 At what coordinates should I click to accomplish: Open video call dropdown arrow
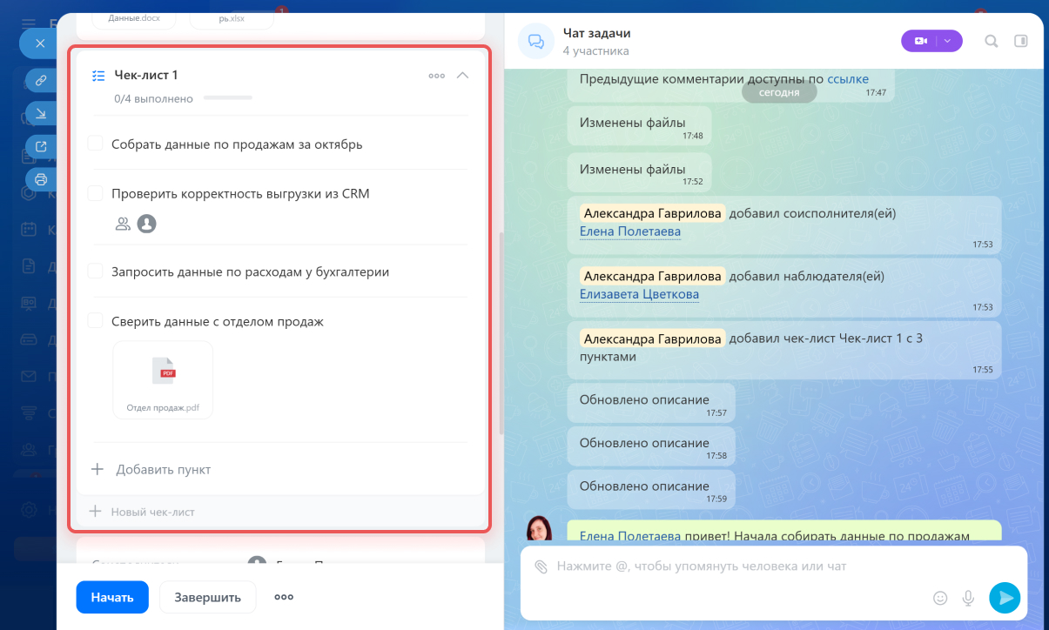coord(949,41)
